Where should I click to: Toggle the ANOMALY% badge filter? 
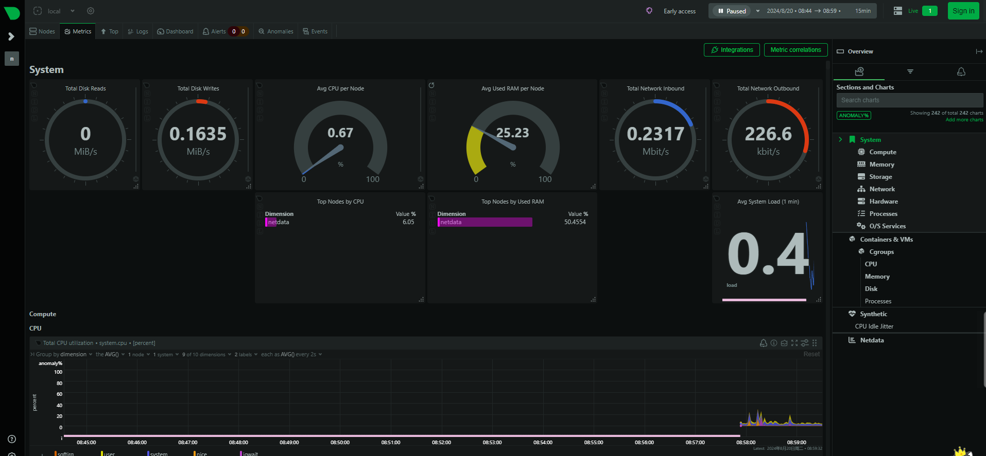click(854, 115)
